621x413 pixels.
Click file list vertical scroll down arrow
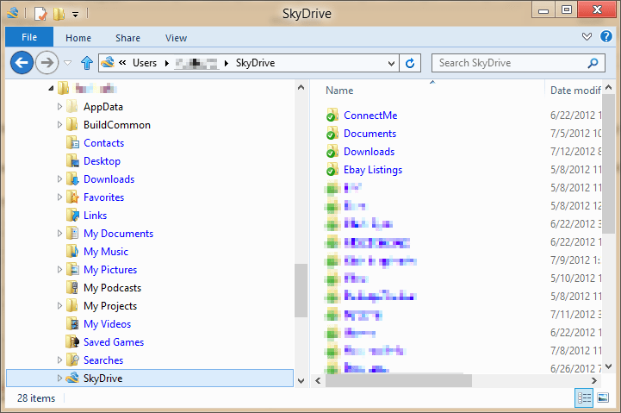(x=609, y=366)
